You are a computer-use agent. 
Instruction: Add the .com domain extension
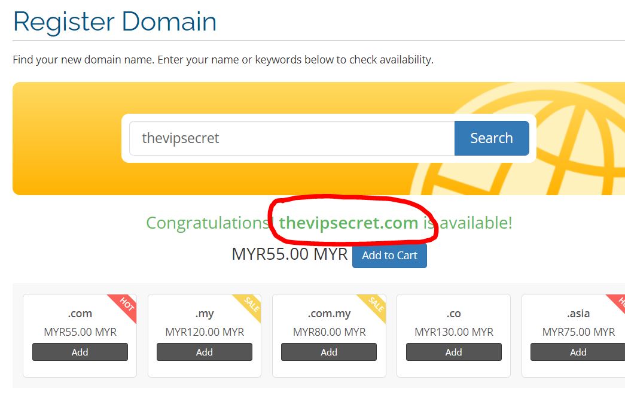pos(80,353)
